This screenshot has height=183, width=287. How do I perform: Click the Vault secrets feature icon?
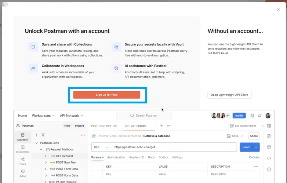(x=116, y=47)
